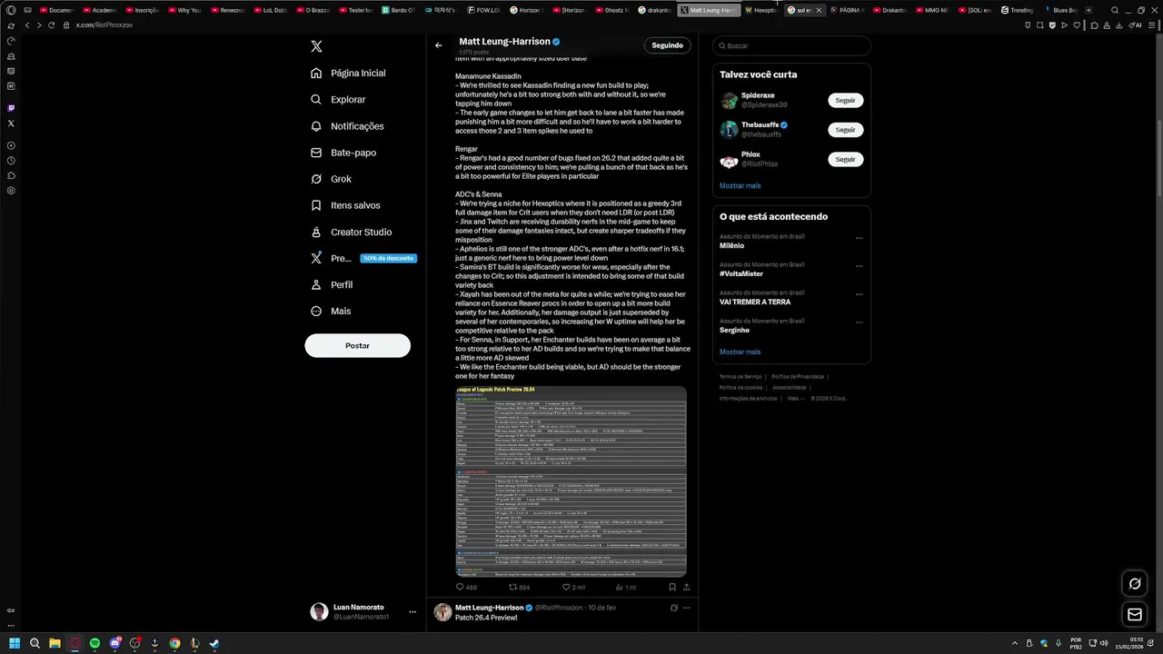Open Premium with 50% de desconto badge
The image size is (1163, 654).
(363, 258)
